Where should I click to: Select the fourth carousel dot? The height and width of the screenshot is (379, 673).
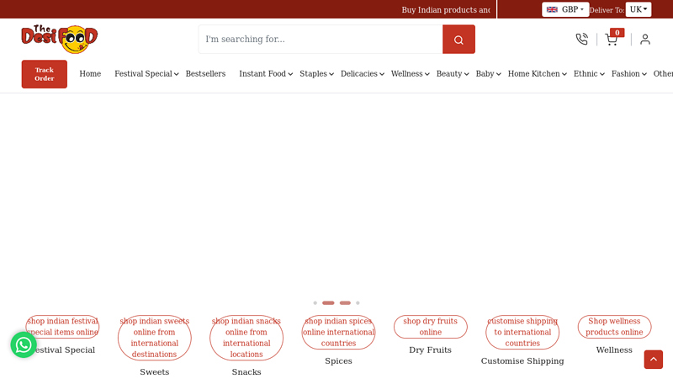(x=358, y=303)
